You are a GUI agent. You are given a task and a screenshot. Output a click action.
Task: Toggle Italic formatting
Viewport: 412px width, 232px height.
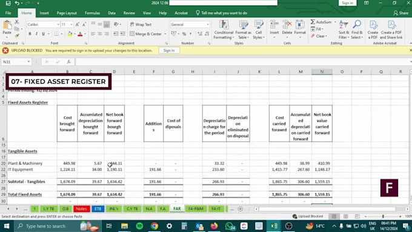point(36,34)
